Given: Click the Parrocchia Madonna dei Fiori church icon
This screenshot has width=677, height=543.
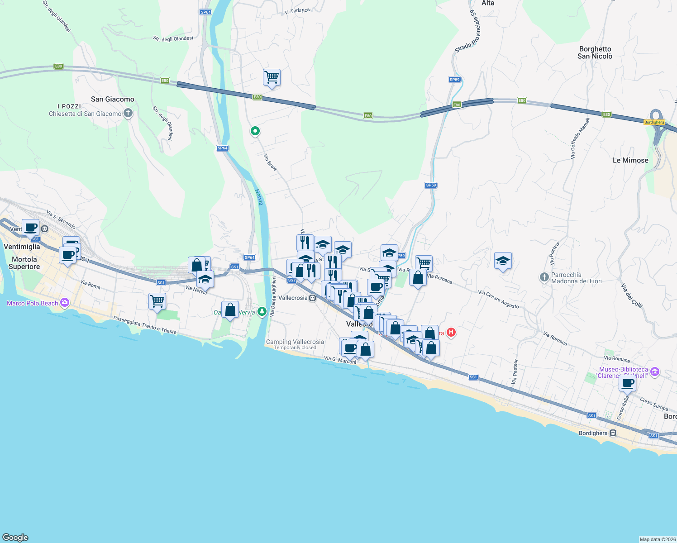Looking at the screenshot, I should click(544, 277).
